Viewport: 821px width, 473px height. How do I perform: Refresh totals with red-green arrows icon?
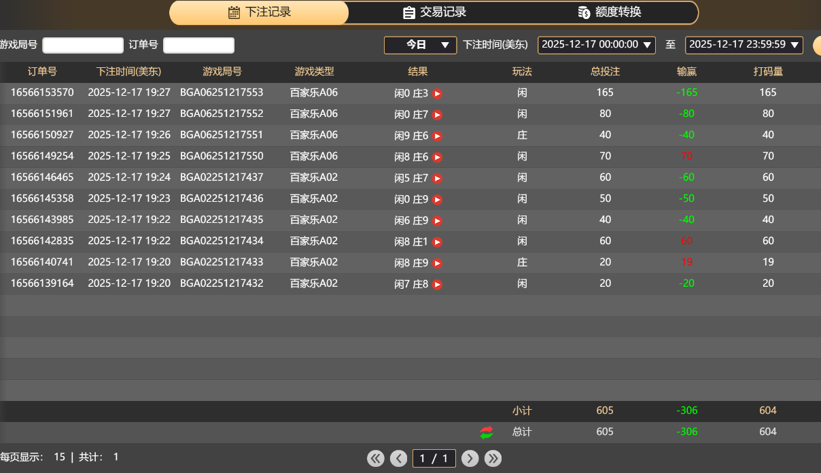[487, 432]
